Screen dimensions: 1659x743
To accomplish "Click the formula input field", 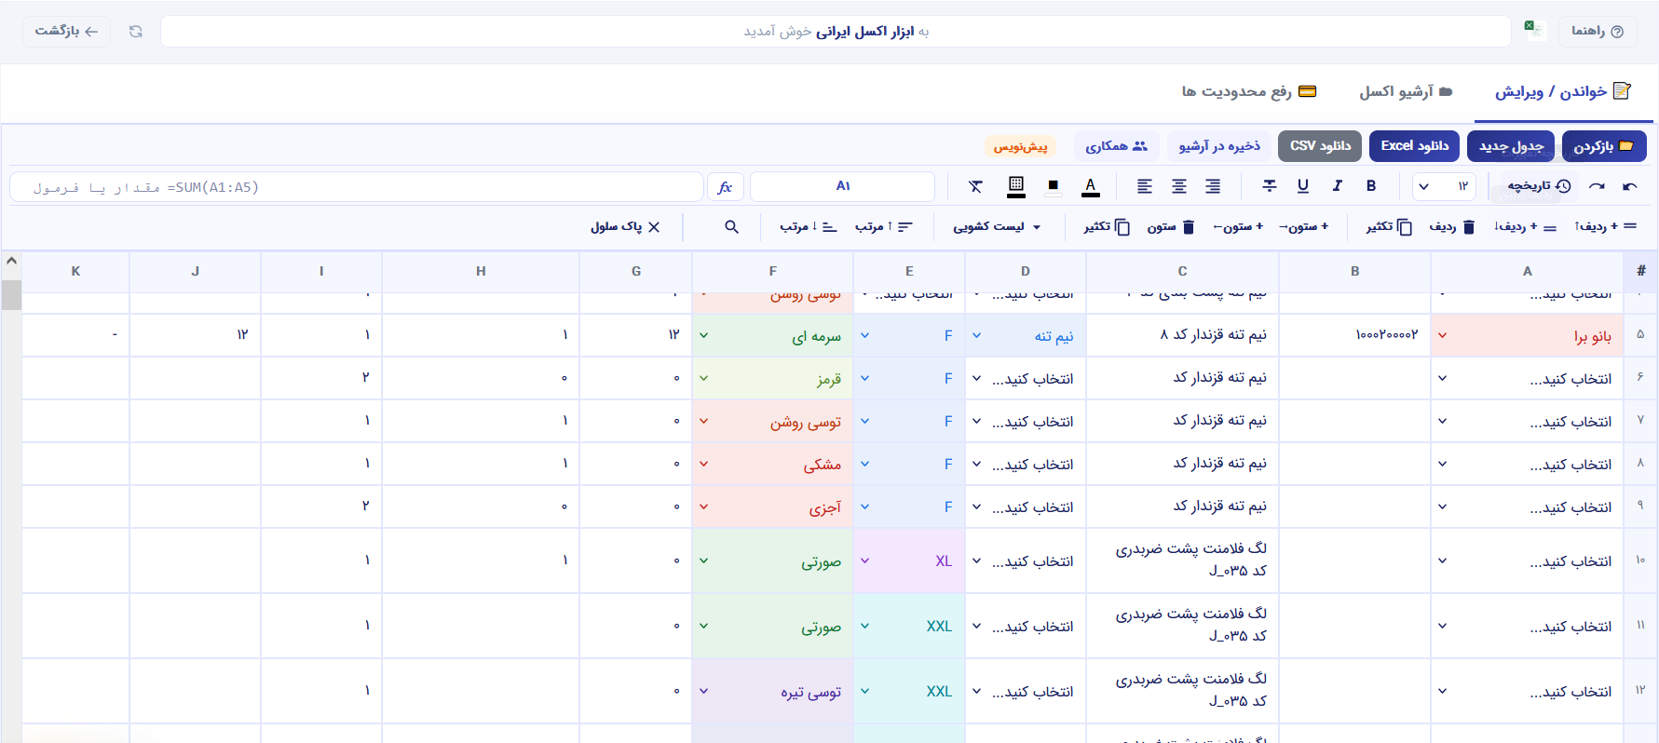I will (357, 187).
